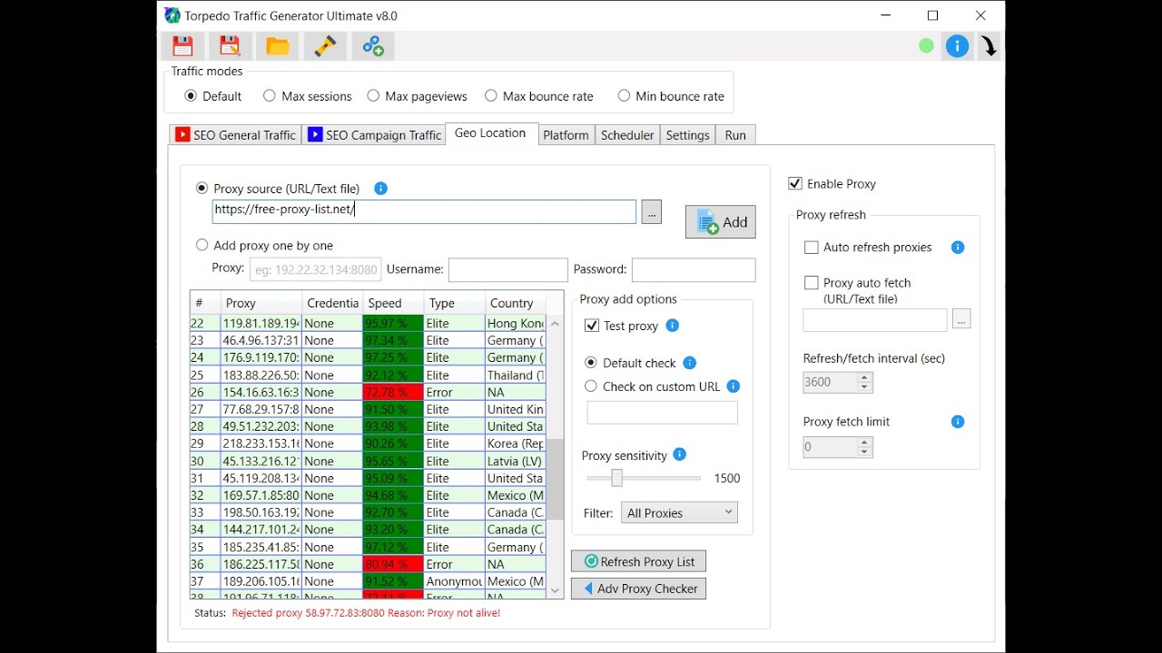Click info icon beside Proxy source label
The width and height of the screenshot is (1162, 653).
tap(380, 189)
